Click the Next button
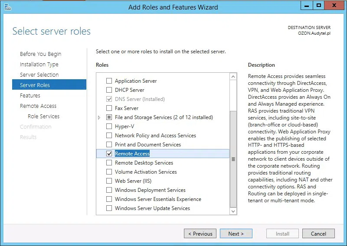 pyautogui.click(x=236, y=233)
